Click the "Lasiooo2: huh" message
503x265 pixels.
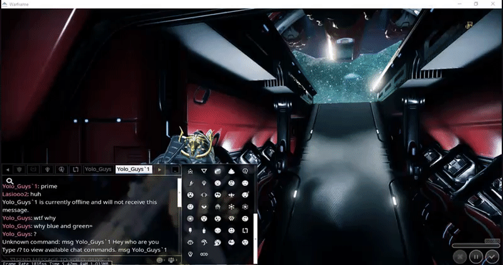[21, 194]
